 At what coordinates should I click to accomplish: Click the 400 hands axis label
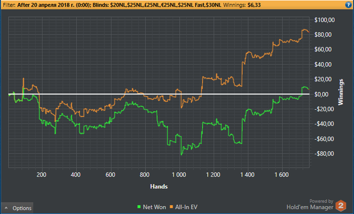point(76,175)
